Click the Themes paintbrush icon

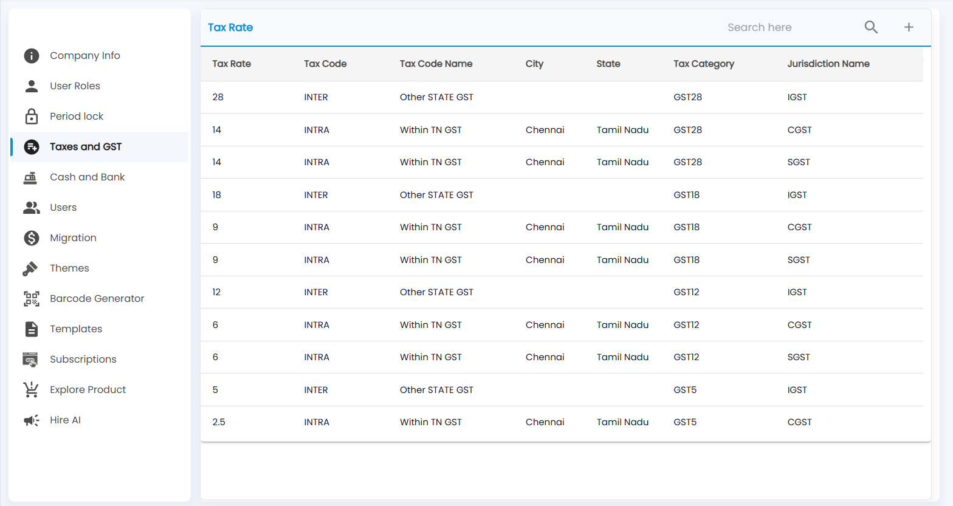point(30,268)
